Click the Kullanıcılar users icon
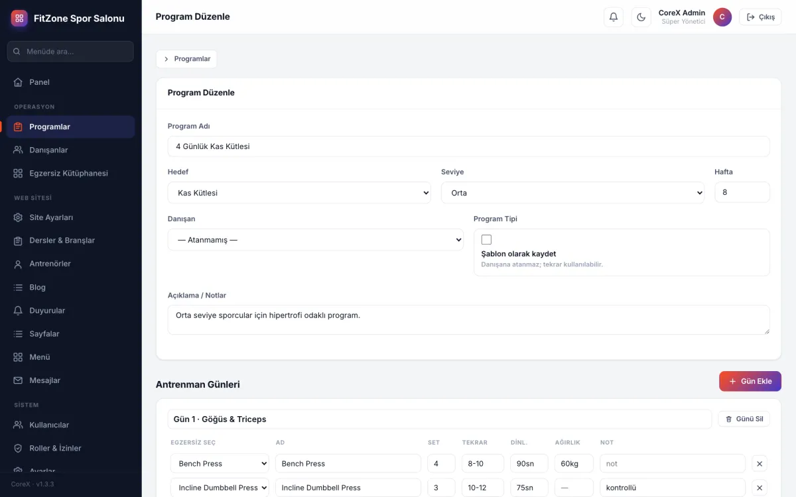 [x=18, y=425]
